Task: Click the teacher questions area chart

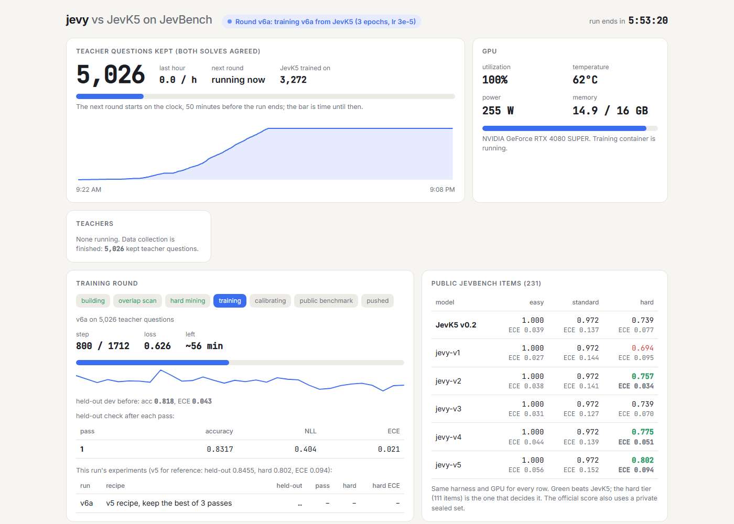Action: (265, 154)
